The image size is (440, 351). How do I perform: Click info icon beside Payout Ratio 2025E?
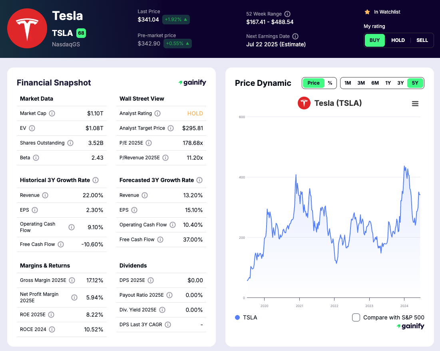(x=169, y=295)
